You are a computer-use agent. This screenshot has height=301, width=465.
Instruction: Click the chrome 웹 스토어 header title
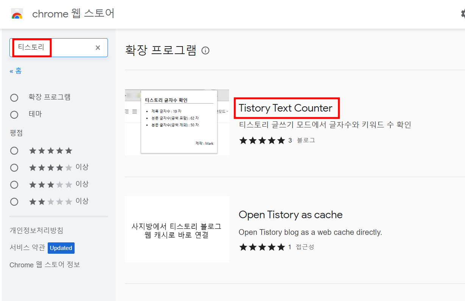click(x=73, y=14)
